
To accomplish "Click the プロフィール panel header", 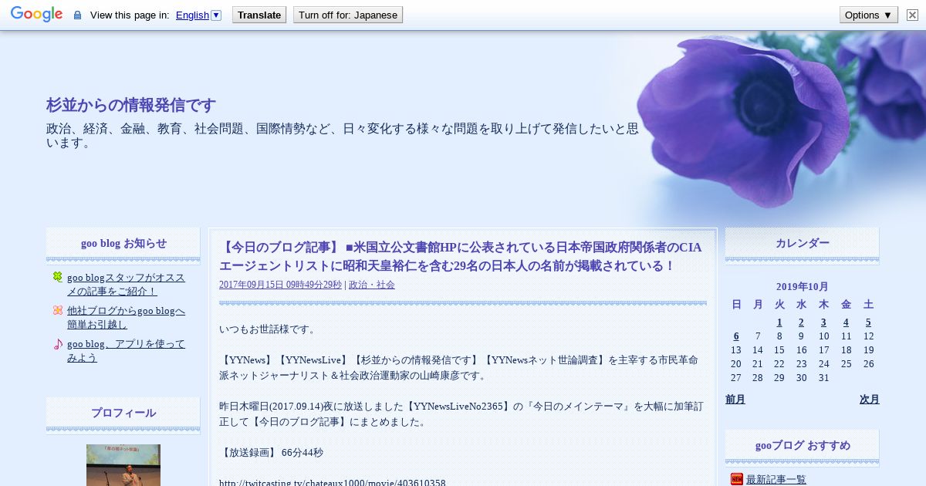I will (x=123, y=413).
